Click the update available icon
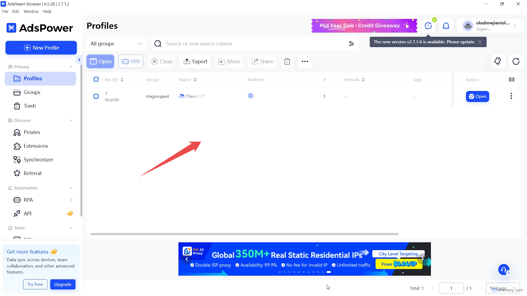 click(428, 26)
